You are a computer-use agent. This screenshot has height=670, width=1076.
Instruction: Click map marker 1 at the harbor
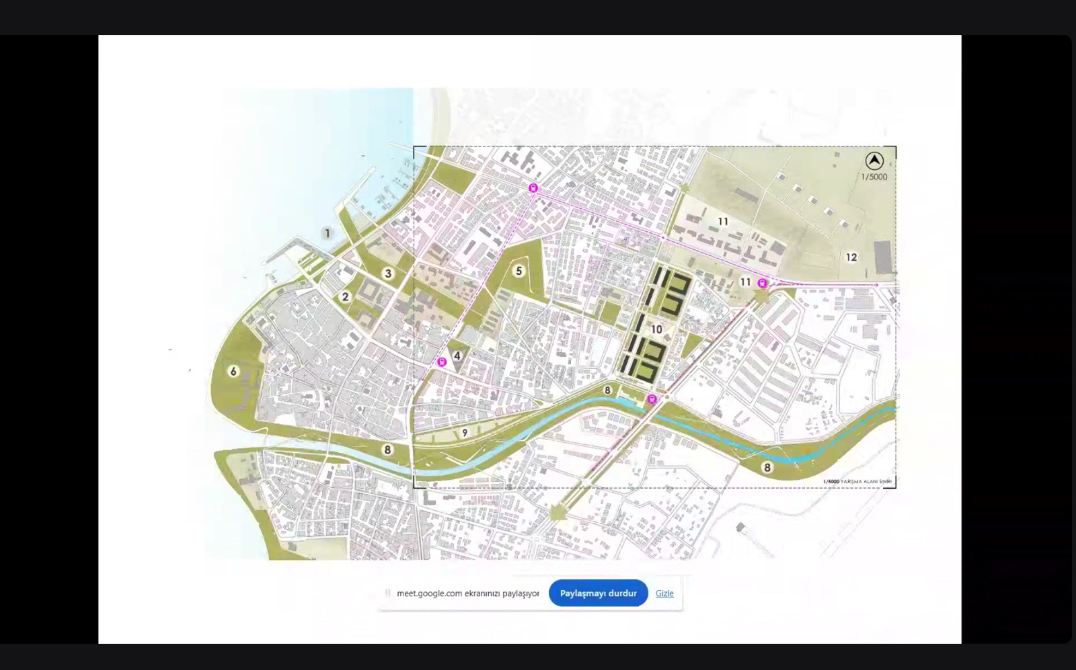328,233
